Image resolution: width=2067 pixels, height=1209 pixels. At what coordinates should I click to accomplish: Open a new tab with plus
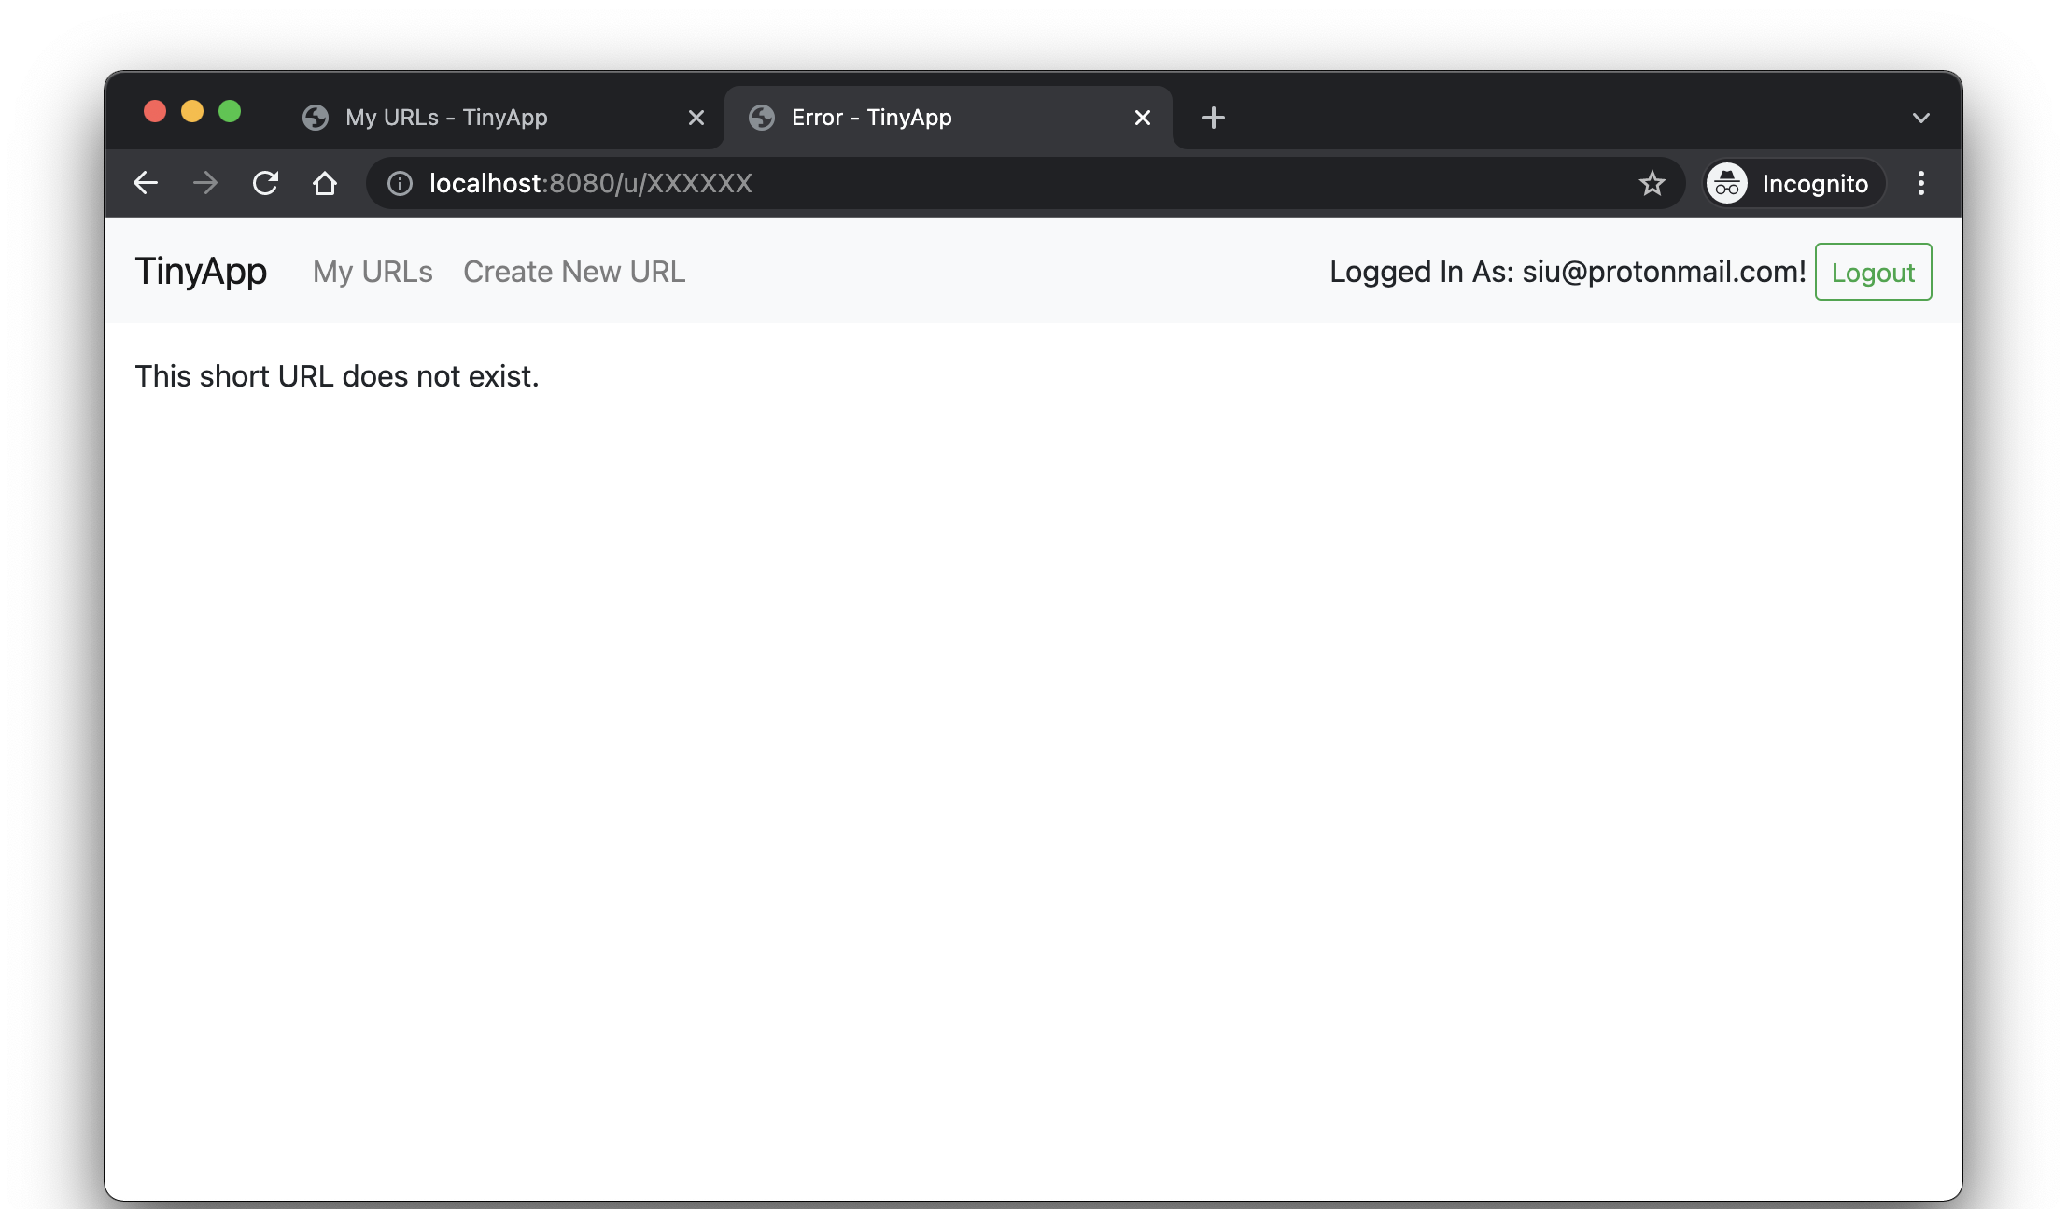coord(1213,118)
